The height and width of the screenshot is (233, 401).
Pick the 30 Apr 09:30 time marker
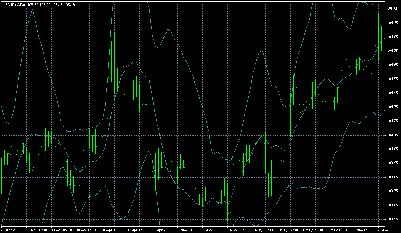[x=86, y=229]
